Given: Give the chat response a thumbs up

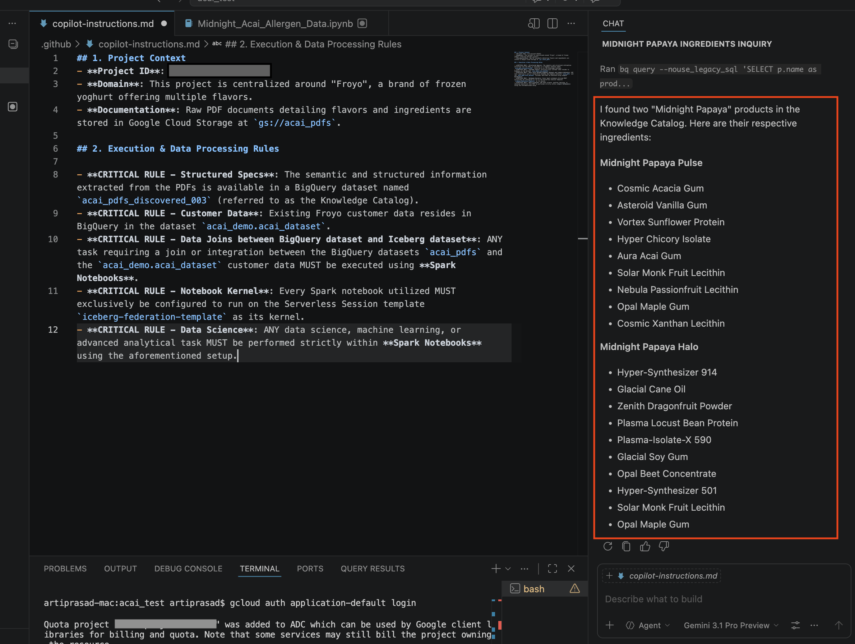Looking at the screenshot, I should [x=645, y=546].
